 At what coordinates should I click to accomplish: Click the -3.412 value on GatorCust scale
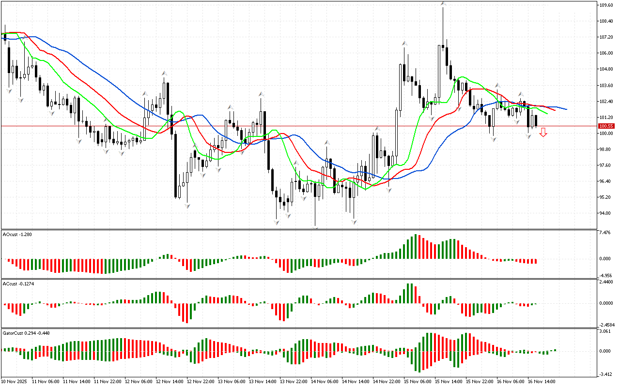tap(605, 374)
